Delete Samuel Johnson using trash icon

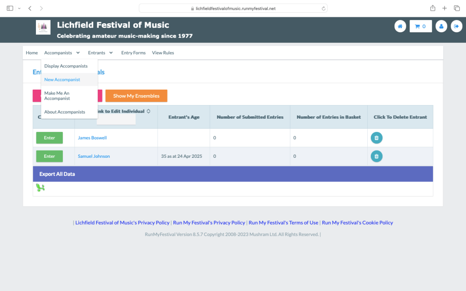(x=376, y=156)
